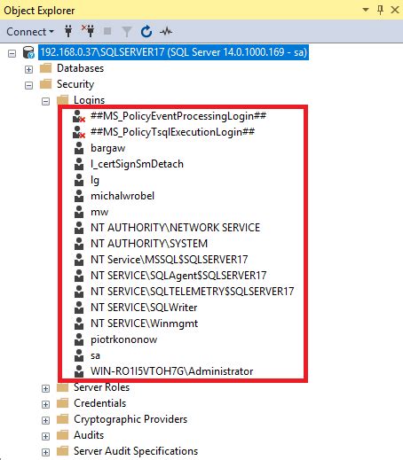Select the NT SERVICE\SQLWriter login
This screenshot has height=460, width=403.
[x=144, y=308]
